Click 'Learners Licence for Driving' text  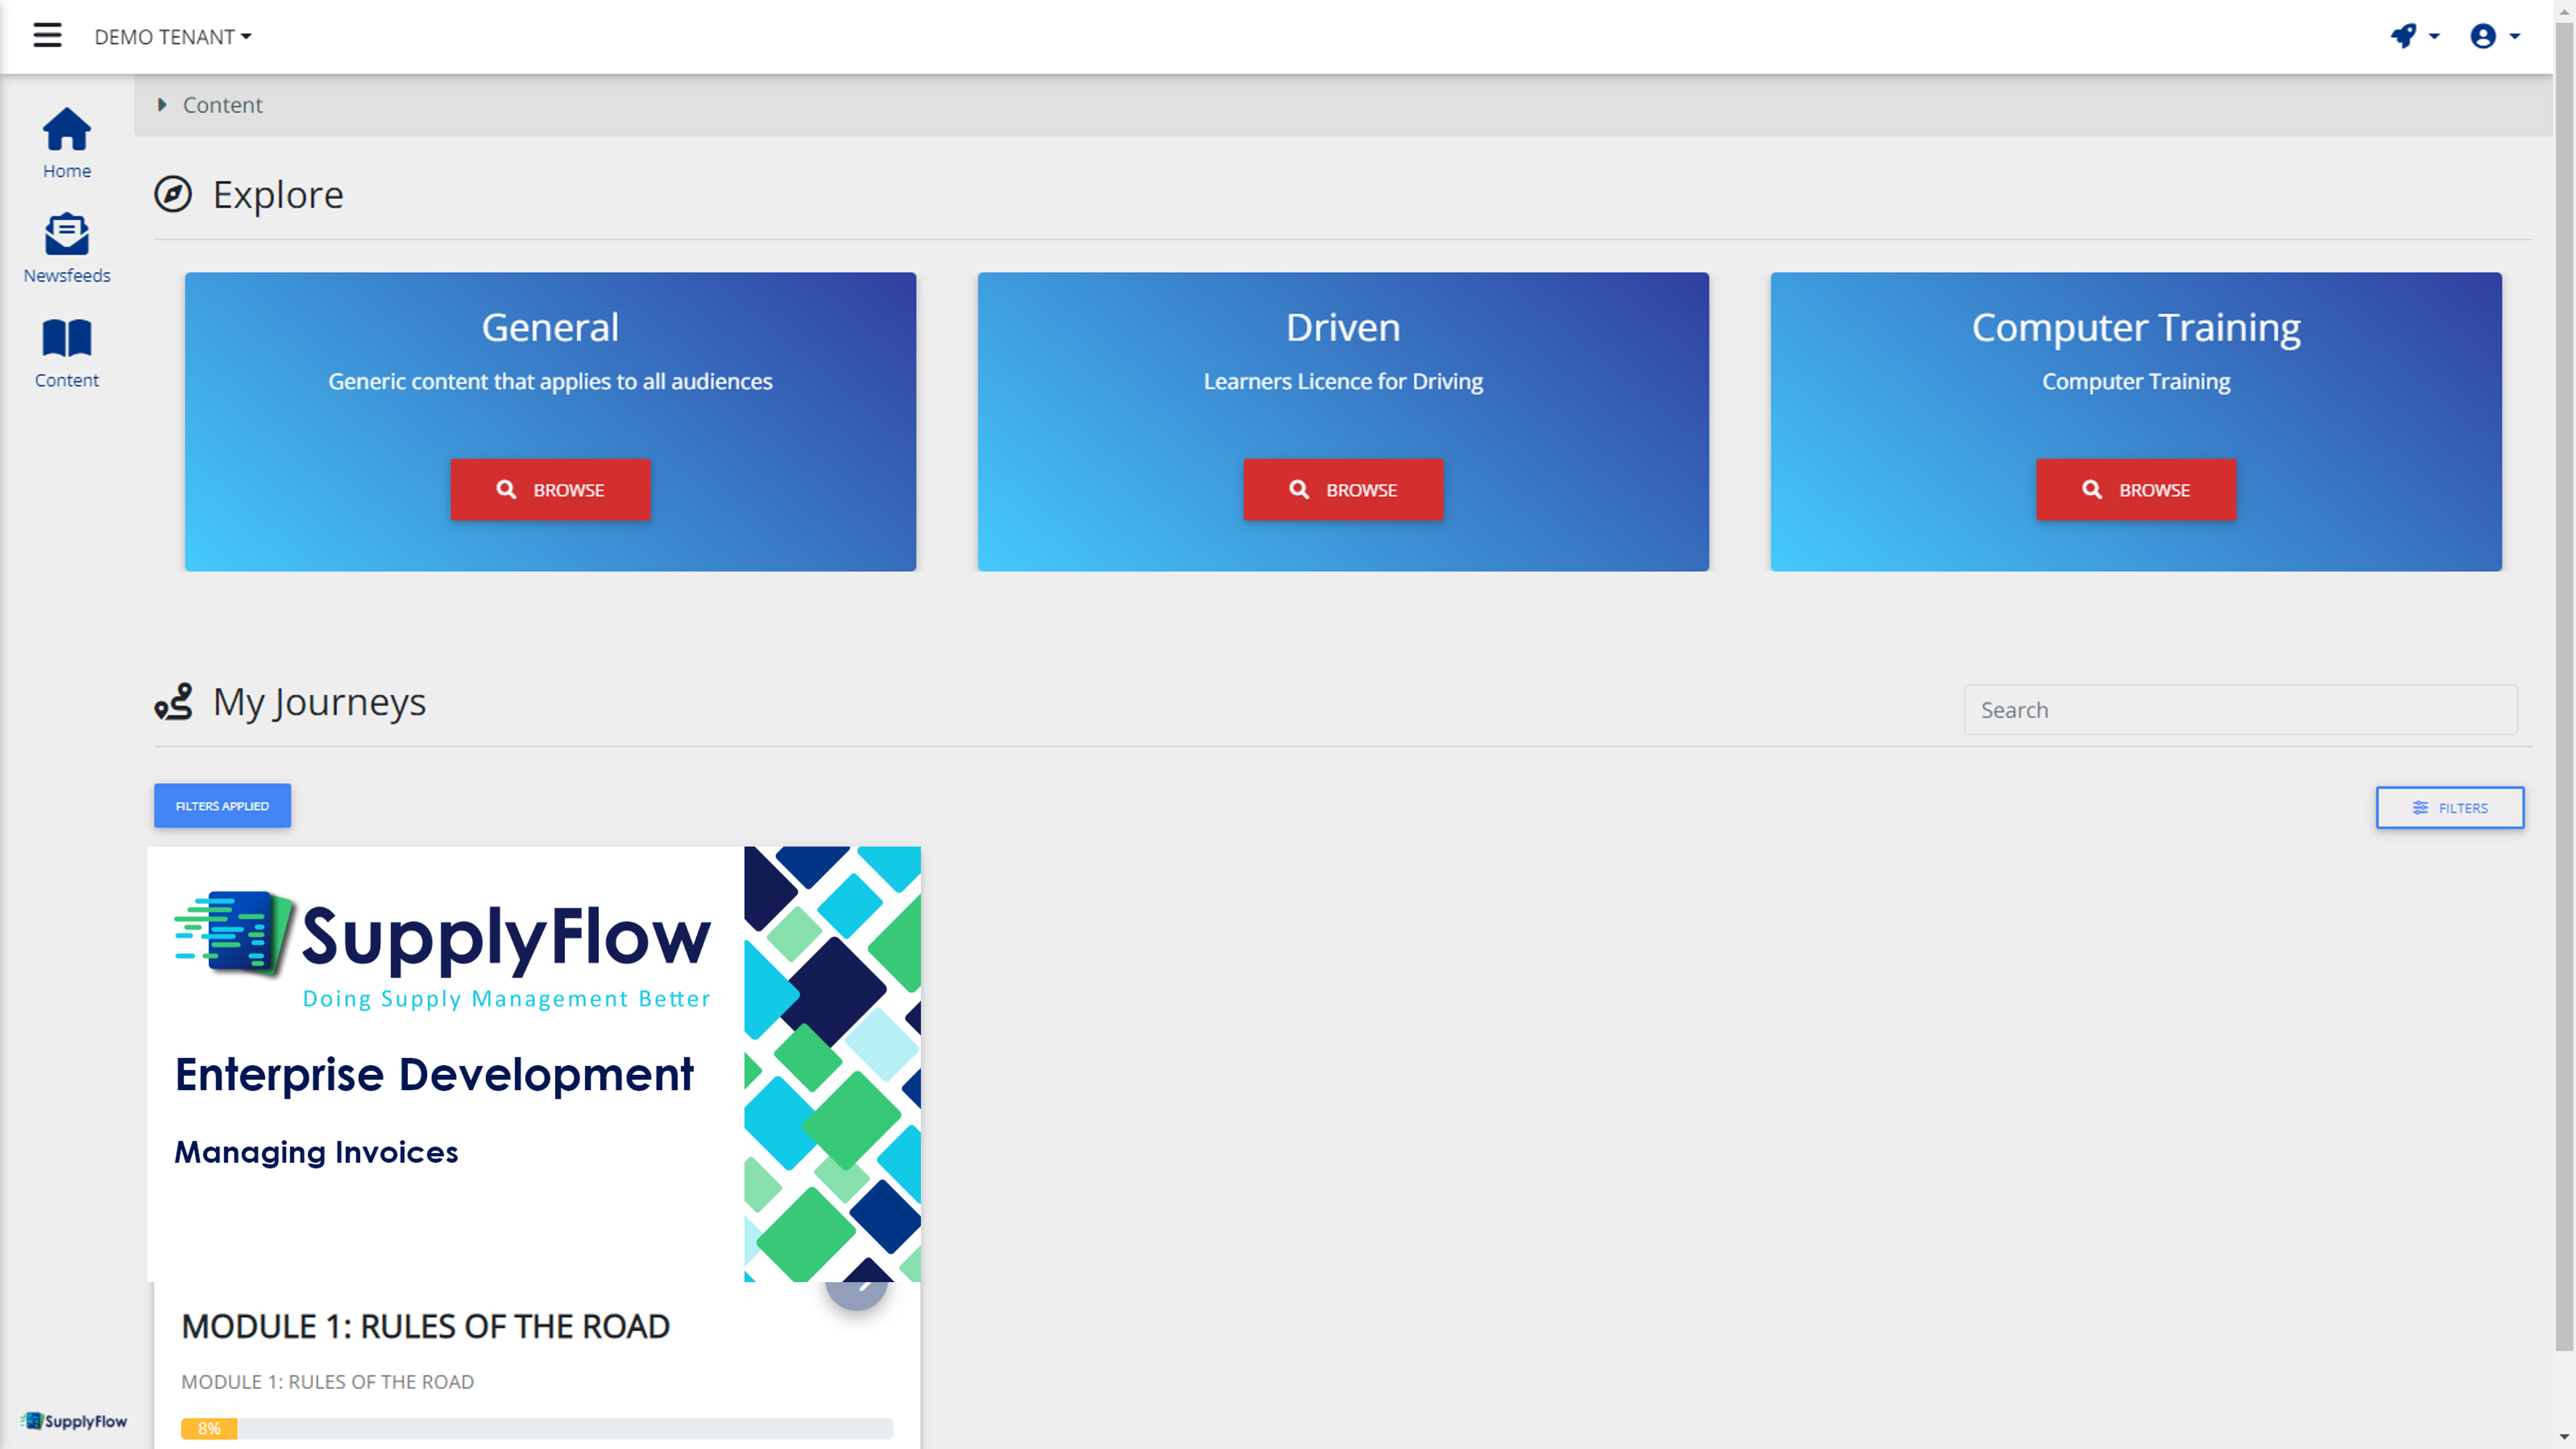pos(1343,381)
